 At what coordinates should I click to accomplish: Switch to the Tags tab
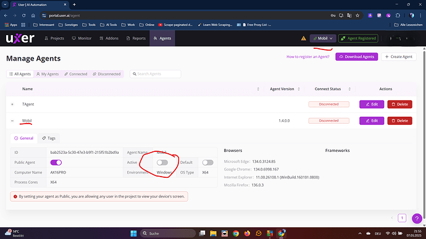pos(49,138)
